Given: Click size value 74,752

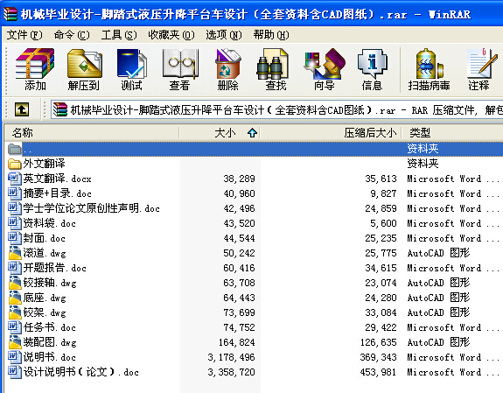Looking at the screenshot, I should (x=240, y=327).
